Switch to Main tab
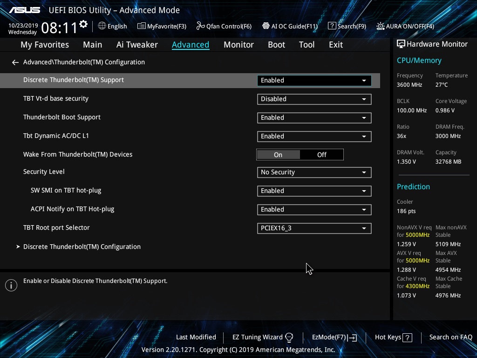477x358 pixels. point(93,45)
